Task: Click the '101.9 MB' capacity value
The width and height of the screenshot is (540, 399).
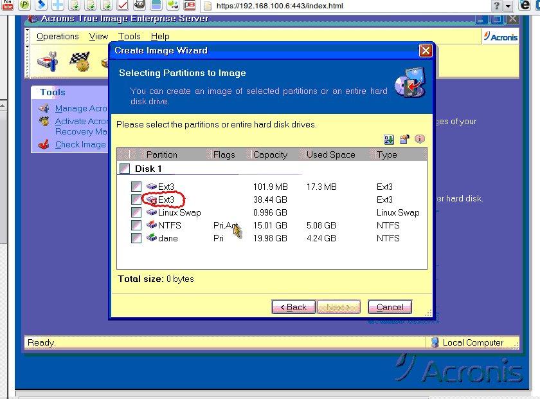Action: [x=271, y=187]
